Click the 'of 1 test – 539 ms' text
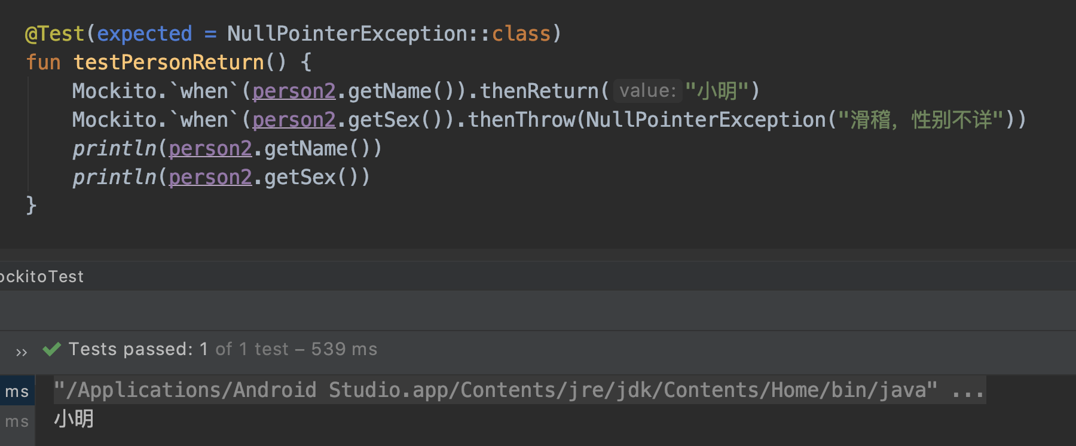 coord(296,349)
